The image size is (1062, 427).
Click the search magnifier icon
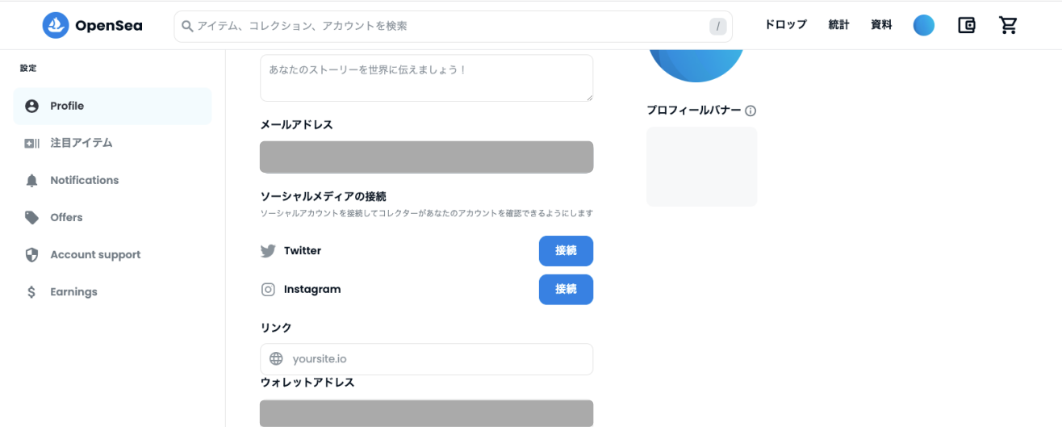coord(187,26)
